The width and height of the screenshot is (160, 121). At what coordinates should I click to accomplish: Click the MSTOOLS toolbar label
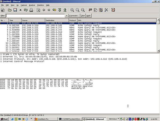tap(113, 119)
